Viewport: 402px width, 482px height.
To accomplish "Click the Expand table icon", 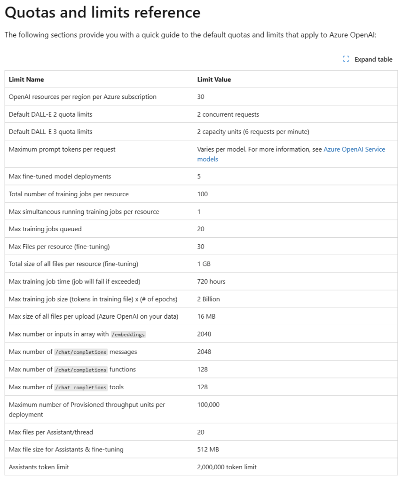I will [346, 59].
